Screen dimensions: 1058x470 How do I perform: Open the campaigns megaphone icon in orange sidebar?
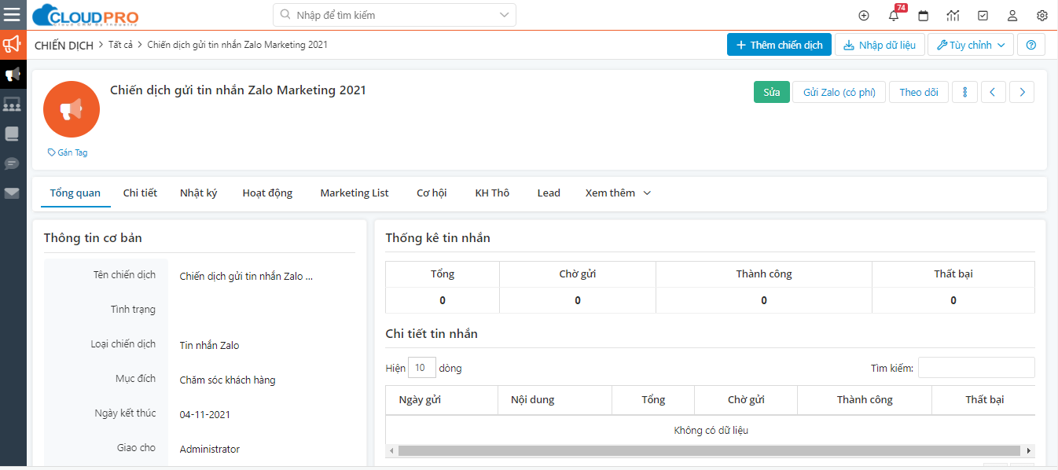point(13,44)
